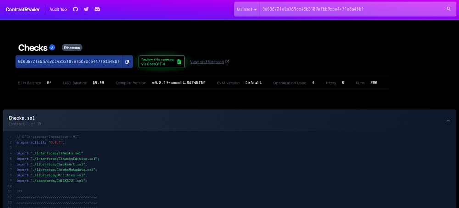Click the ContractReader logo
This screenshot has height=208, width=459.
click(22, 9)
